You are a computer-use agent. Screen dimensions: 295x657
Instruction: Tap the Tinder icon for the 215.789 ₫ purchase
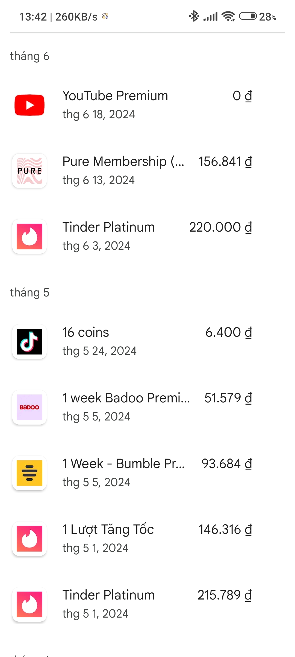pos(29,604)
